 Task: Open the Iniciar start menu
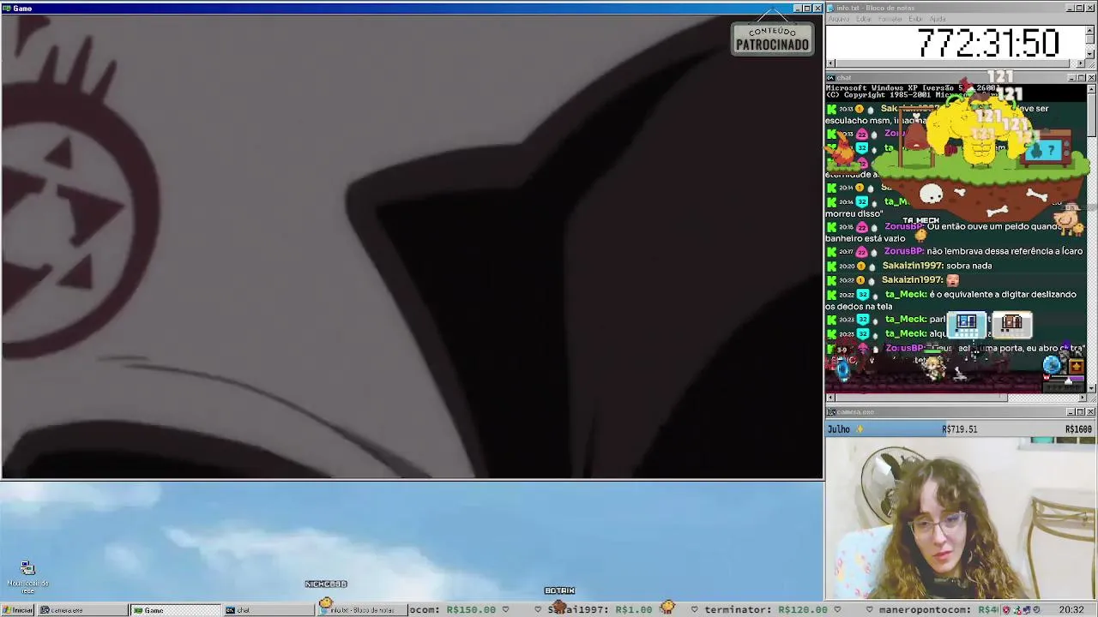pos(17,610)
